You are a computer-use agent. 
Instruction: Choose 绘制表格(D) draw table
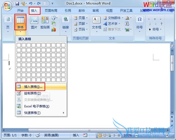coord(41,93)
